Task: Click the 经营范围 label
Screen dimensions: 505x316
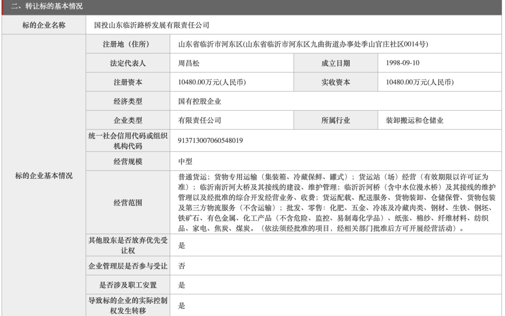Action: (128, 203)
